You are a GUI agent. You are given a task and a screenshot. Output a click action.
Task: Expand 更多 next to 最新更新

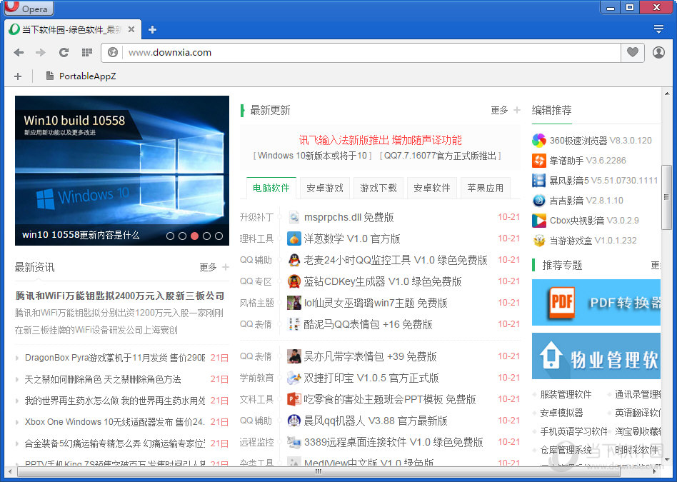505,110
